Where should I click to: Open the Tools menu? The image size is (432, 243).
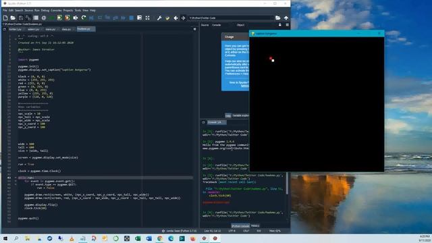[x=78, y=11]
